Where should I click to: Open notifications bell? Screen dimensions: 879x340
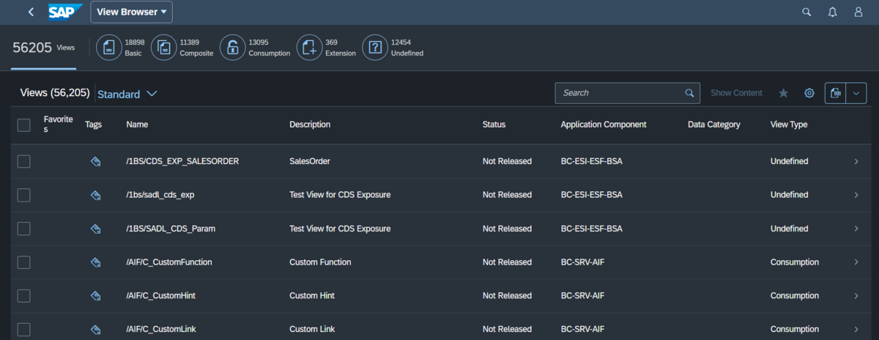(832, 12)
